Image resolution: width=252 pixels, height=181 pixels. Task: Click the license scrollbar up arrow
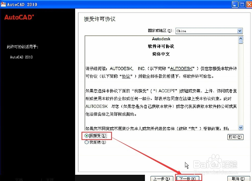[x=241, y=38]
